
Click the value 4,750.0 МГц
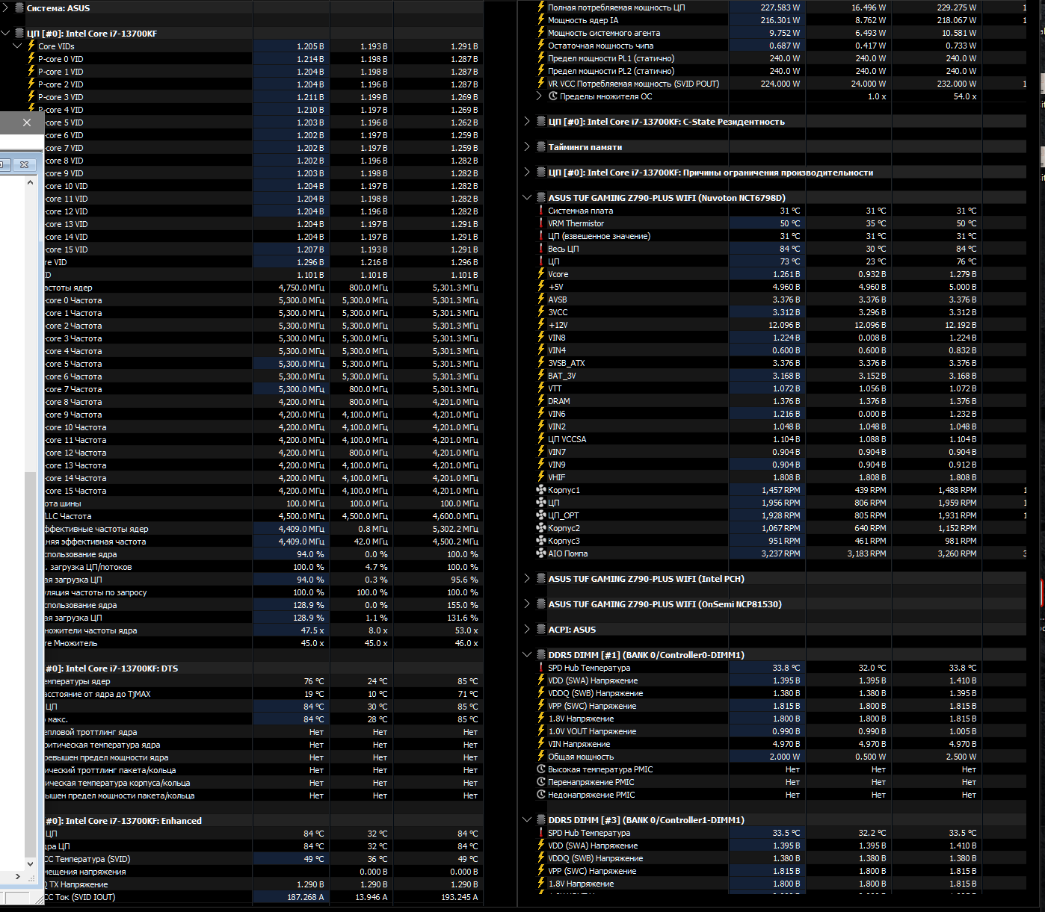pos(301,288)
